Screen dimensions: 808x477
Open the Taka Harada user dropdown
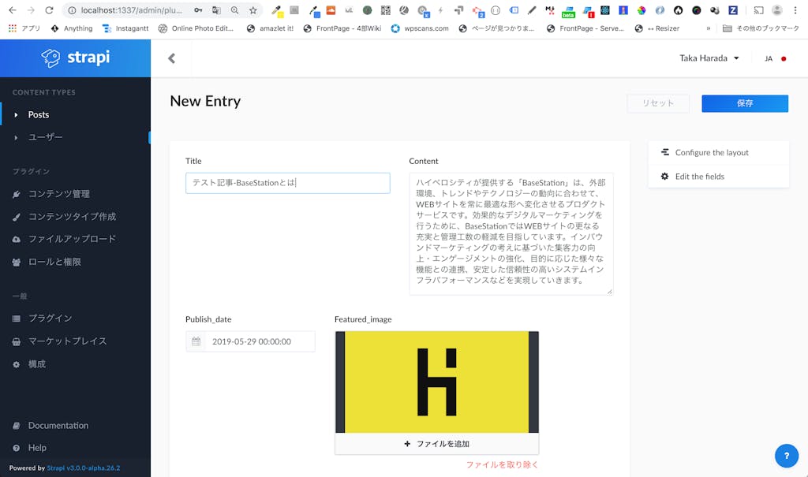click(x=709, y=58)
